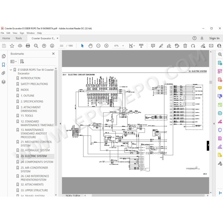This screenshot has height=223, width=223.
Task: Open the View menu
Action: (15, 33)
